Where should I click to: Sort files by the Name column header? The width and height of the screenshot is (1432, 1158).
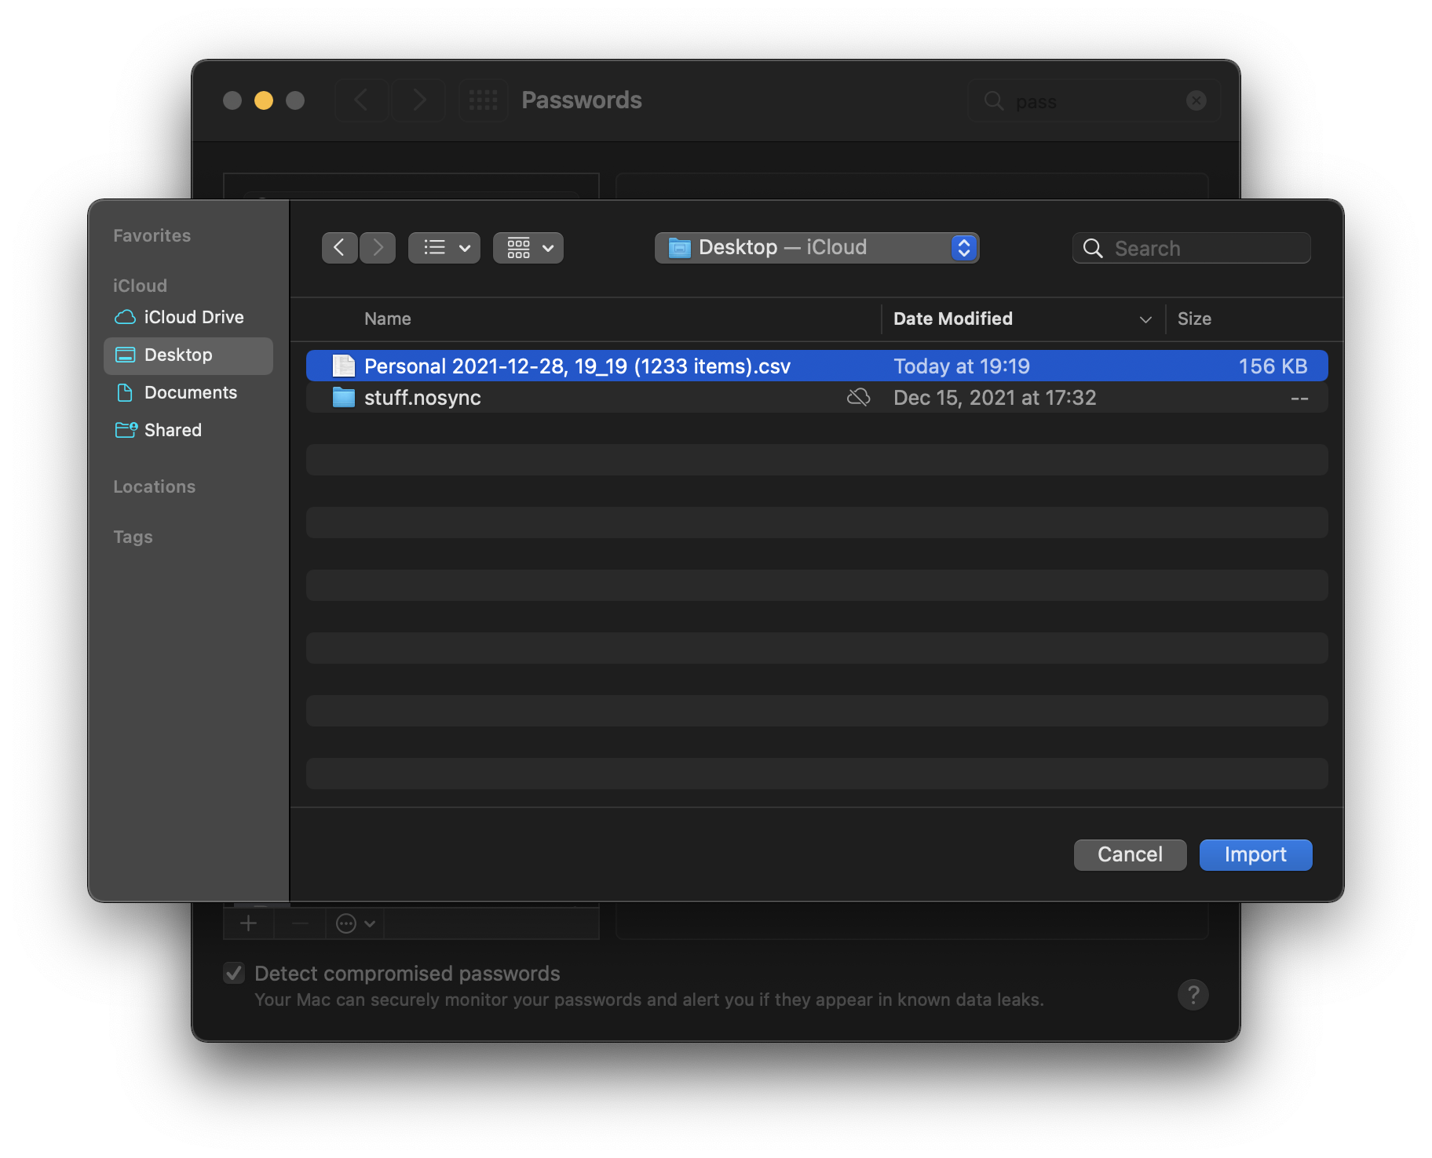pyautogui.click(x=387, y=319)
